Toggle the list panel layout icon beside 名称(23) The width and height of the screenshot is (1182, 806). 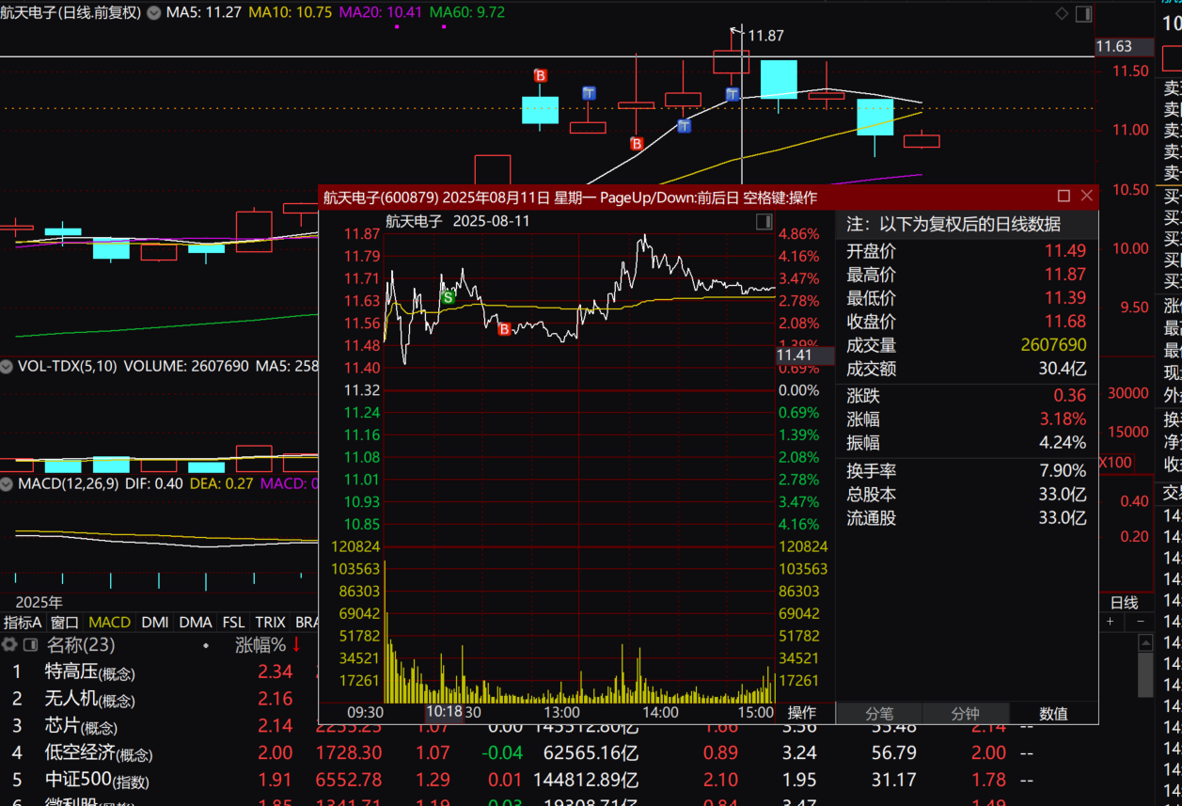pos(30,645)
